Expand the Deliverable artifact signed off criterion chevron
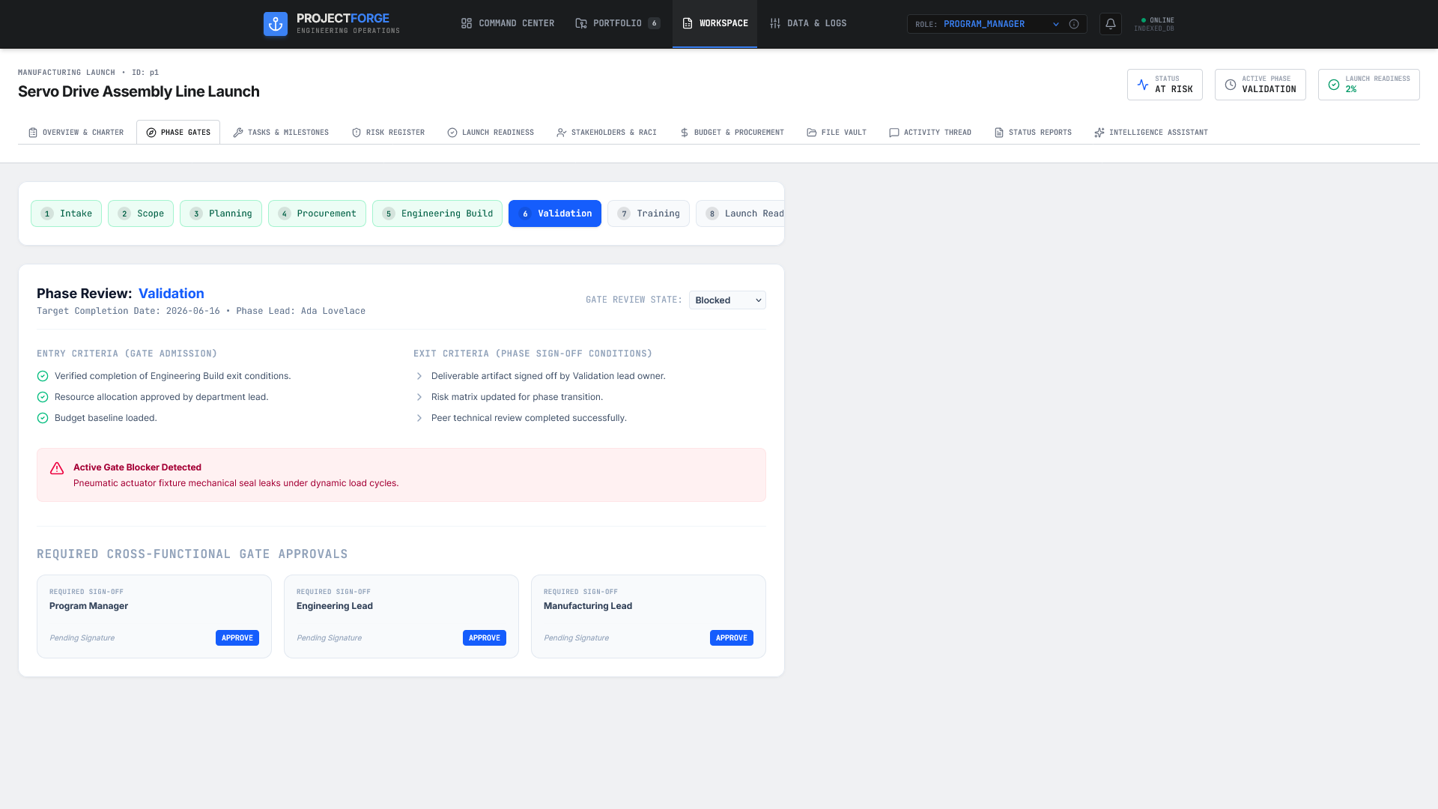 pos(419,376)
